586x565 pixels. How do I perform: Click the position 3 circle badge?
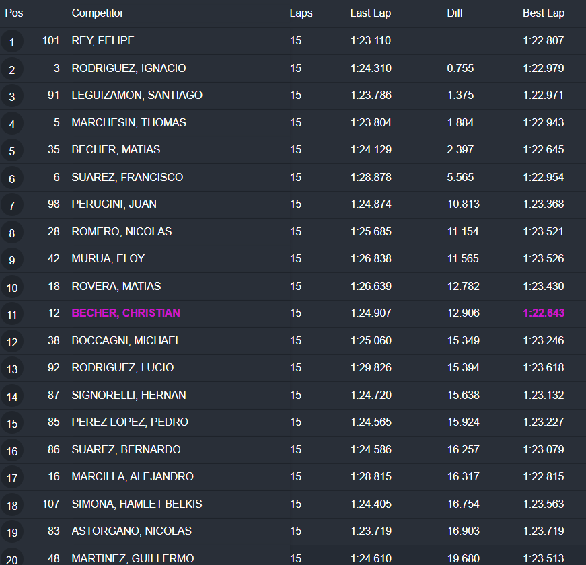tap(12, 97)
